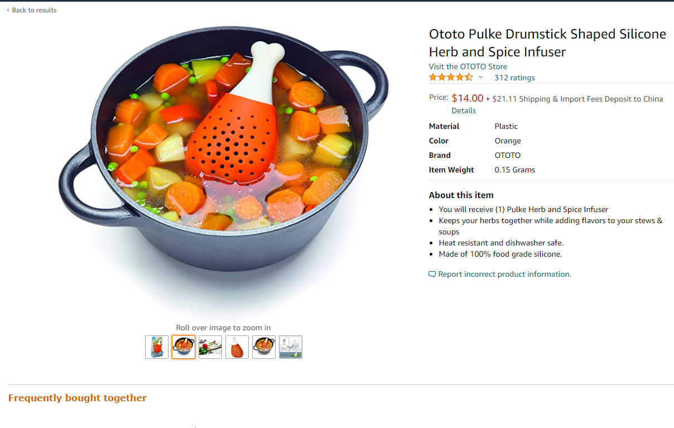The image size is (674, 428).
Task: Click the large soup pot product image
Action: (223, 162)
